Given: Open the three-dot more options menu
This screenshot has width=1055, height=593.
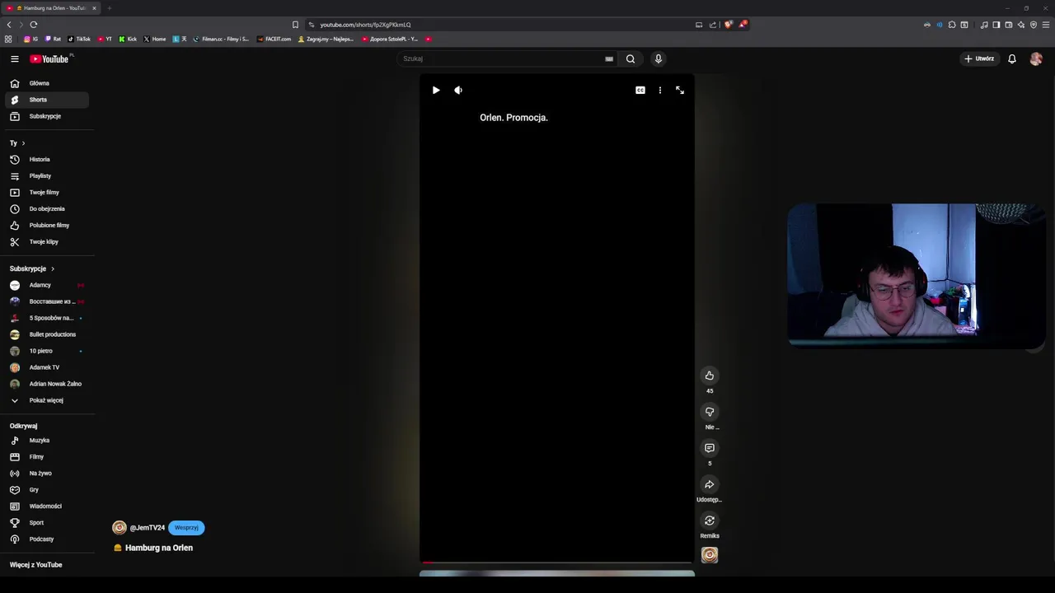Looking at the screenshot, I should [x=660, y=90].
